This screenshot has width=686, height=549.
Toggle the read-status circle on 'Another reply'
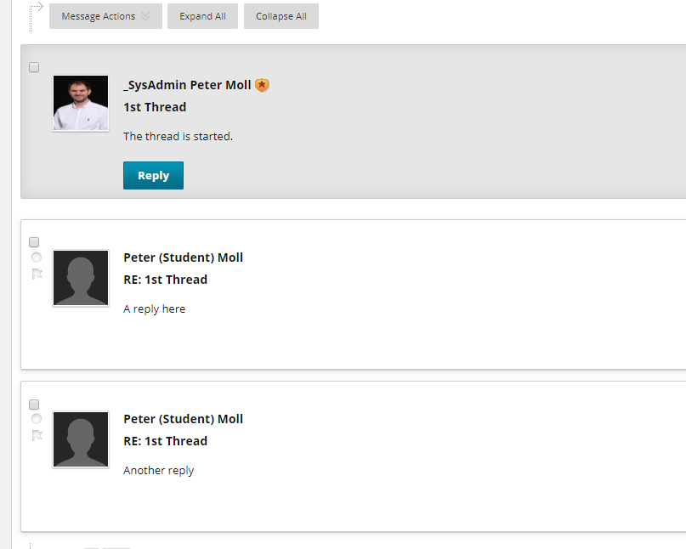click(37, 419)
